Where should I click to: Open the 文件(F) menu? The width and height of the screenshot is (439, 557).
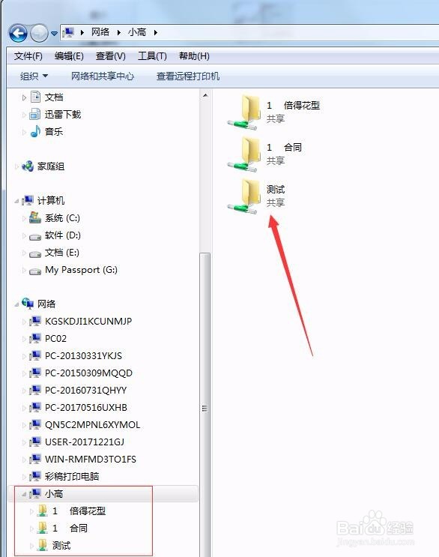28,56
